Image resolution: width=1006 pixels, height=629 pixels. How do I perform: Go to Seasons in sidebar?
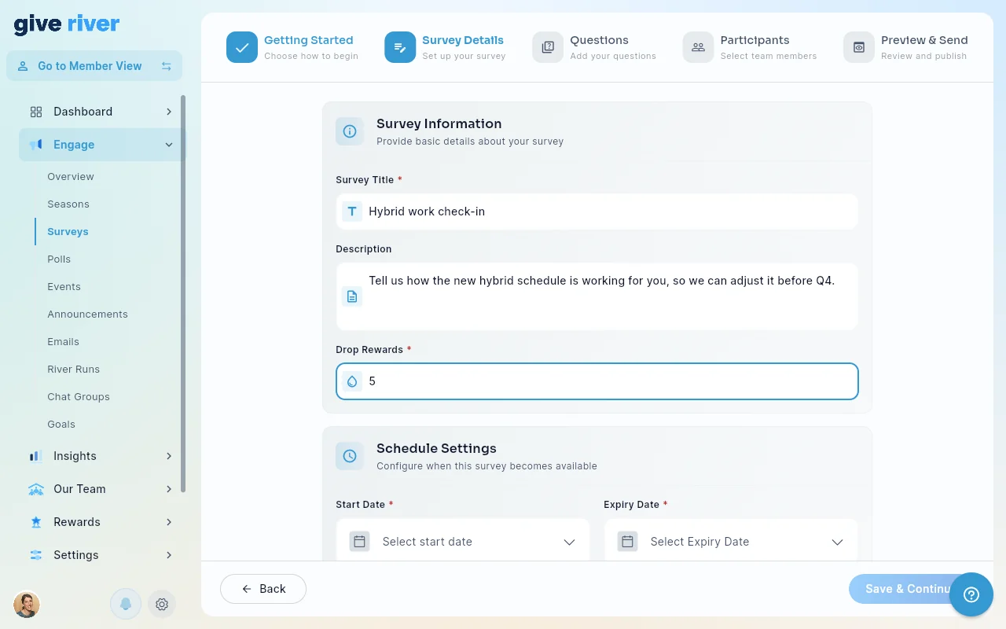coord(68,204)
